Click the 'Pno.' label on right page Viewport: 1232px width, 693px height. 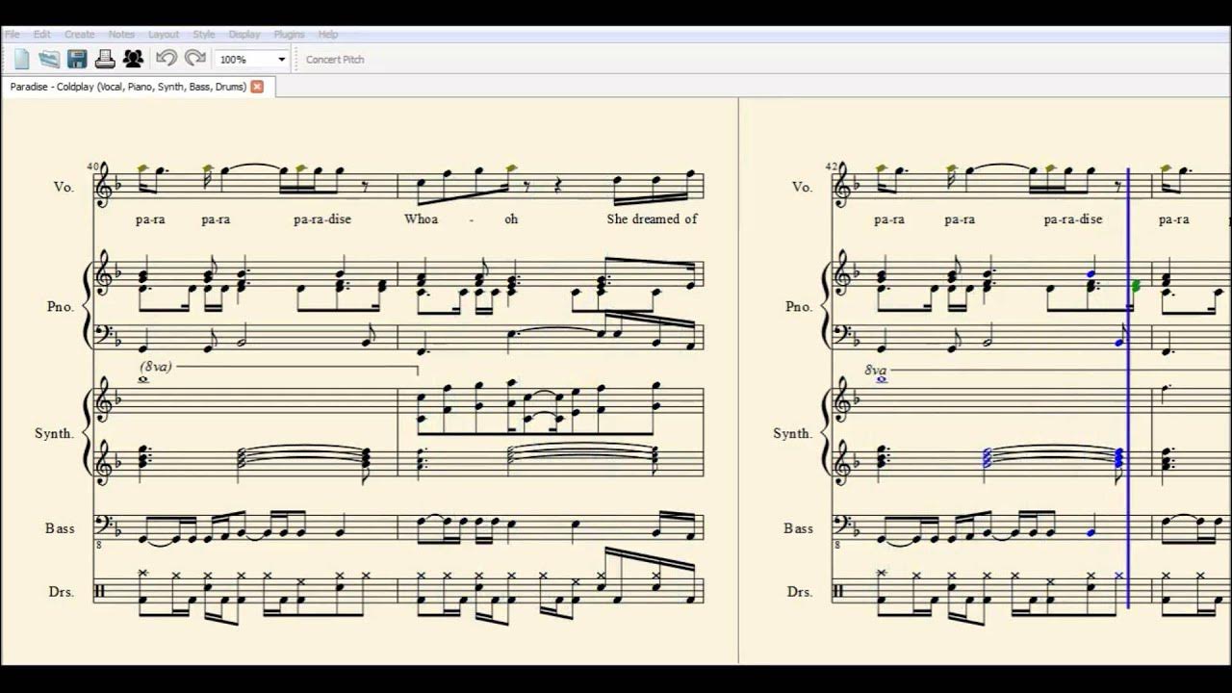799,307
